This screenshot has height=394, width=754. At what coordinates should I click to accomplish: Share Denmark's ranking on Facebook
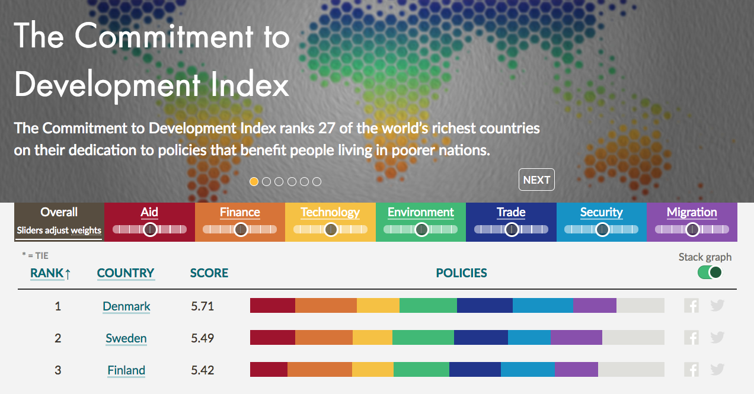pyautogui.click(x=691, y=305)
